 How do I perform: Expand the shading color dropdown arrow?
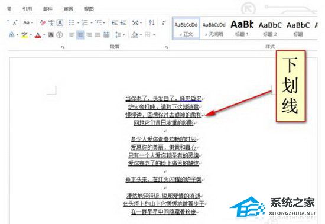click(x=141, y=35)
